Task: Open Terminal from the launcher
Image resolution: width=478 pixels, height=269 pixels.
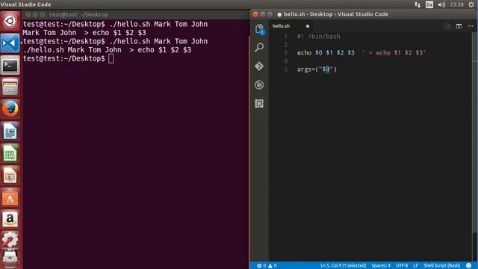Action: 10,65
